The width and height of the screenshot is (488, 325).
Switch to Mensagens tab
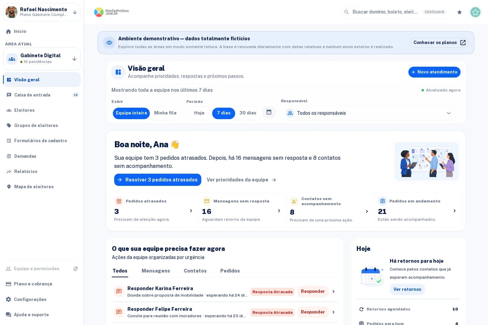156,271
